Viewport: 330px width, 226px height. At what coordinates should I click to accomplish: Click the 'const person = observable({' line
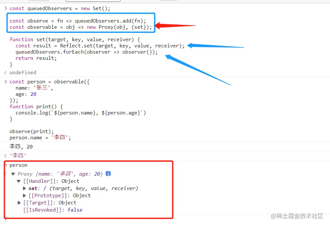tap(49, 81)
